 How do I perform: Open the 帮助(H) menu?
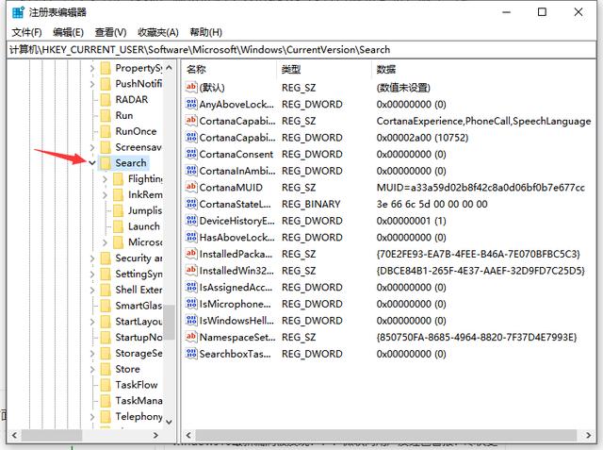point(205,32)
